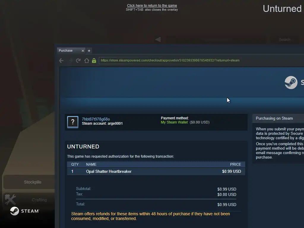Click the game's Search button
The width and height of the screenshot is (304, 228).
pyautogui.click(x=284, y=39)
